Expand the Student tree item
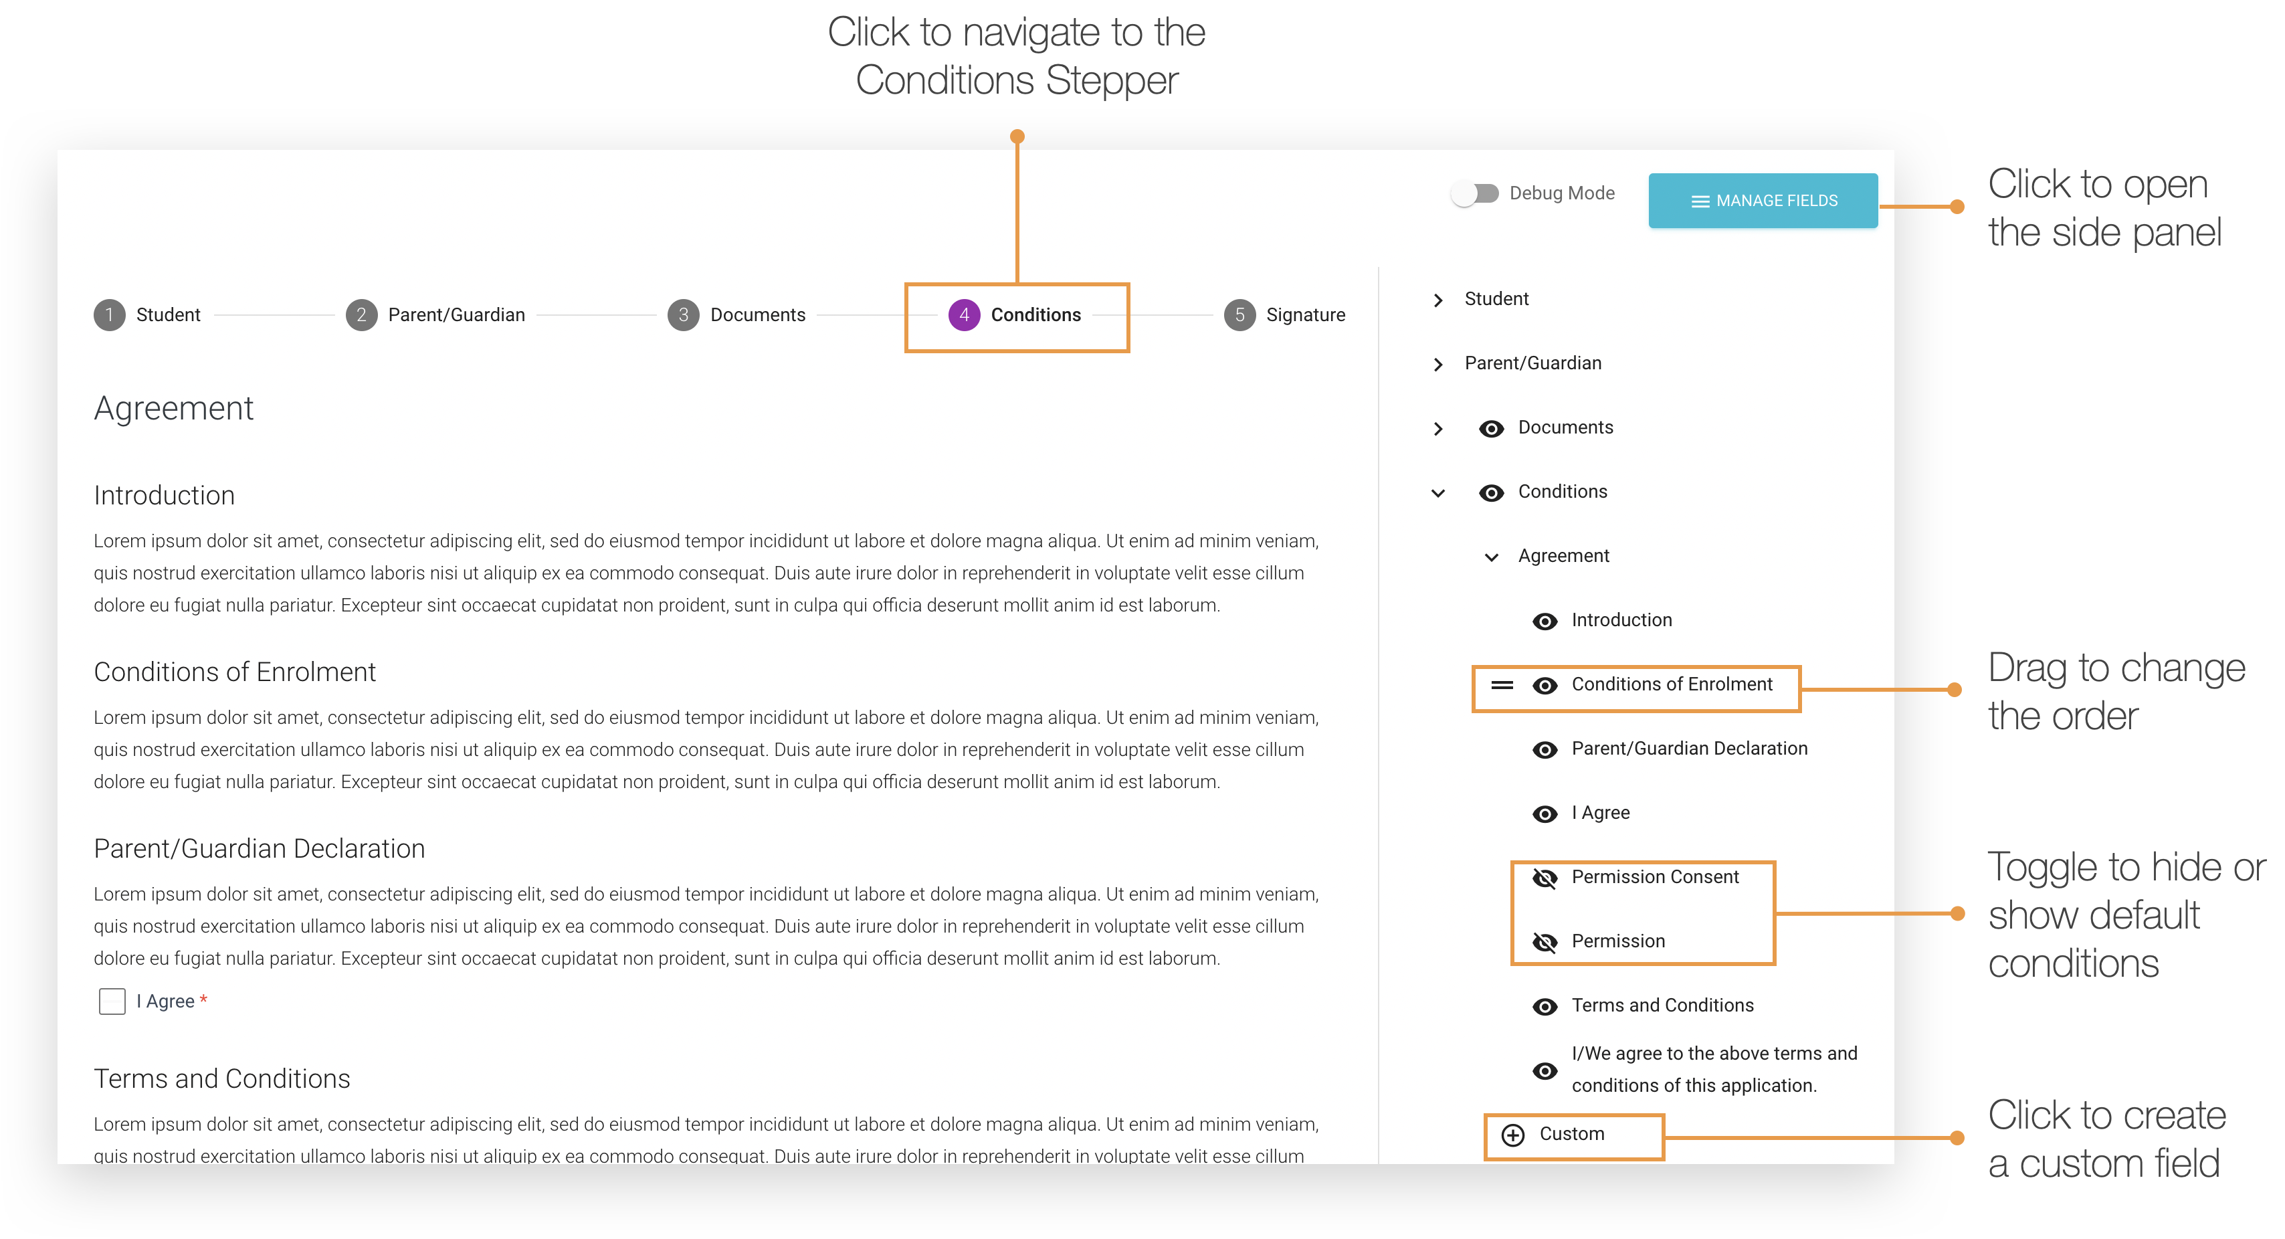The width and height of the screenshot is (2285, 1239). tap(1438, 300)
